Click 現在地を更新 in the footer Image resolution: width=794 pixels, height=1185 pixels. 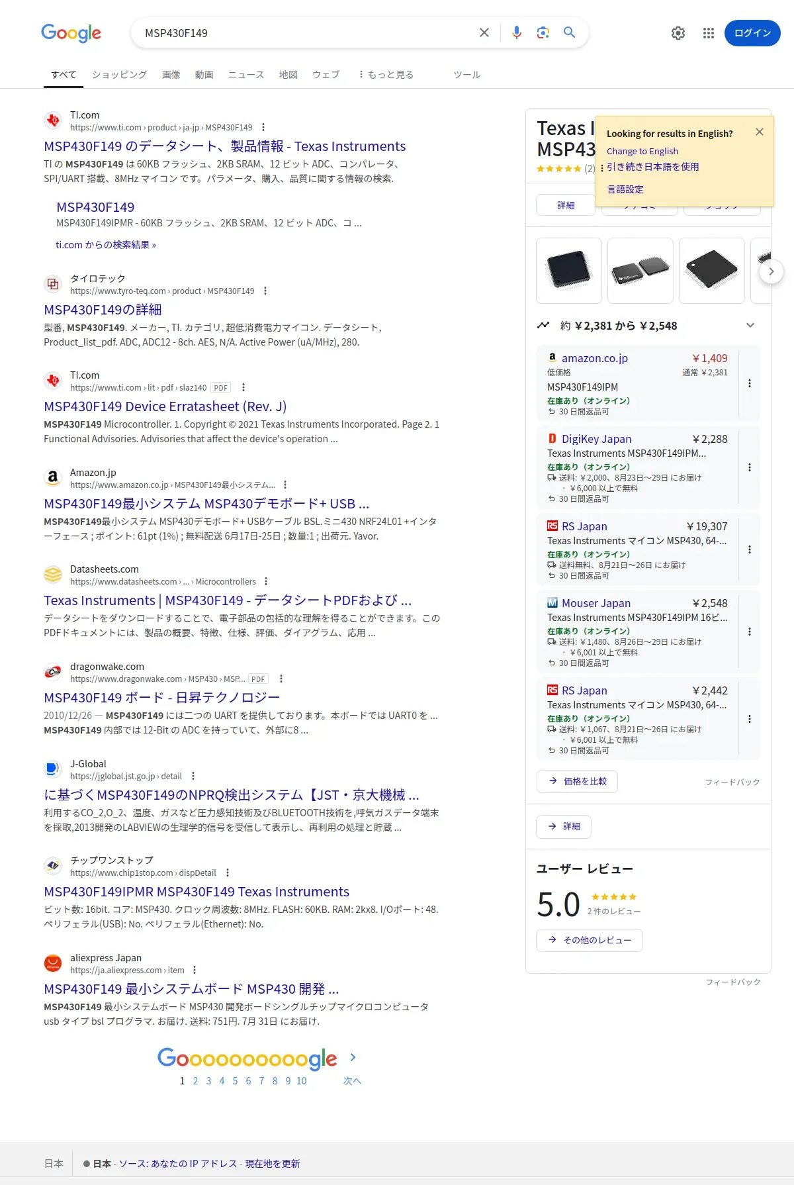point(273,1163)
